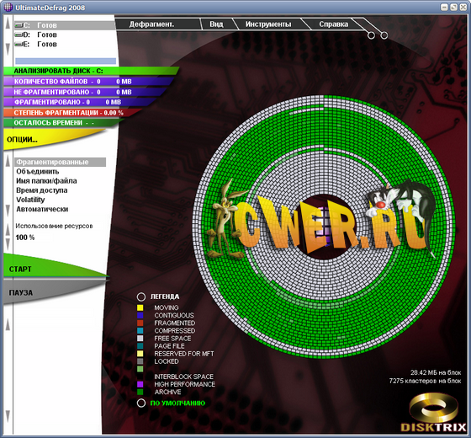Screen dimensions: 471x438
Task: Select Объединить defrag method
Action: tap(38, 172)
